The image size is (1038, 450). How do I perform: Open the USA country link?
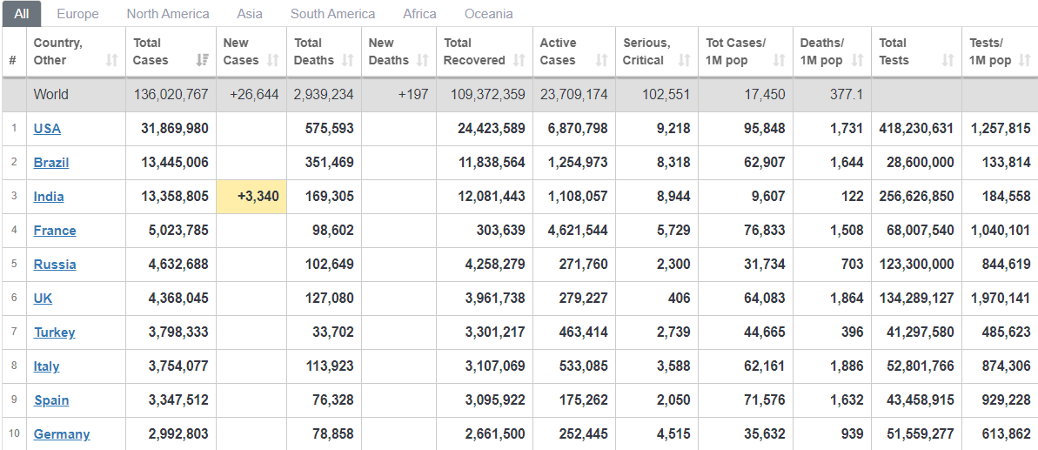pos(47,128)
